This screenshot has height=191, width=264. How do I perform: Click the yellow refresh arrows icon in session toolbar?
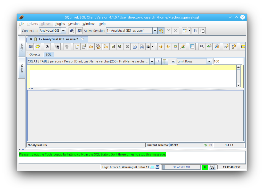[x=38, y=47]
